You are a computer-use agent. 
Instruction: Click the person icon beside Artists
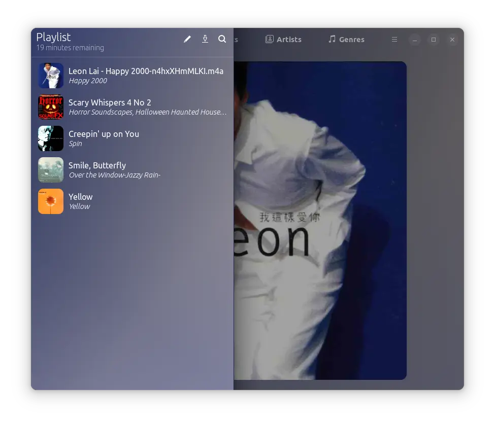coord(270,40)
